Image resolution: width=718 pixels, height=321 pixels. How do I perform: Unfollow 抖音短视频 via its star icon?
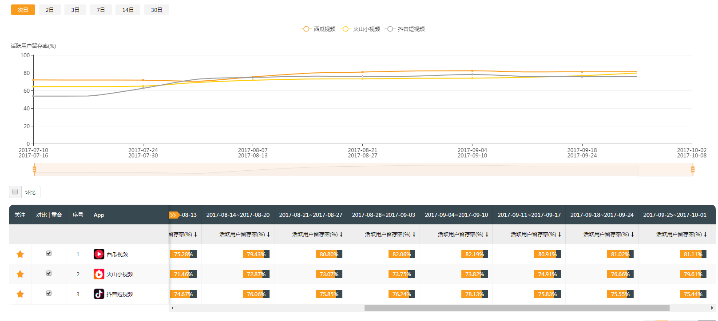tap(20, 294)
